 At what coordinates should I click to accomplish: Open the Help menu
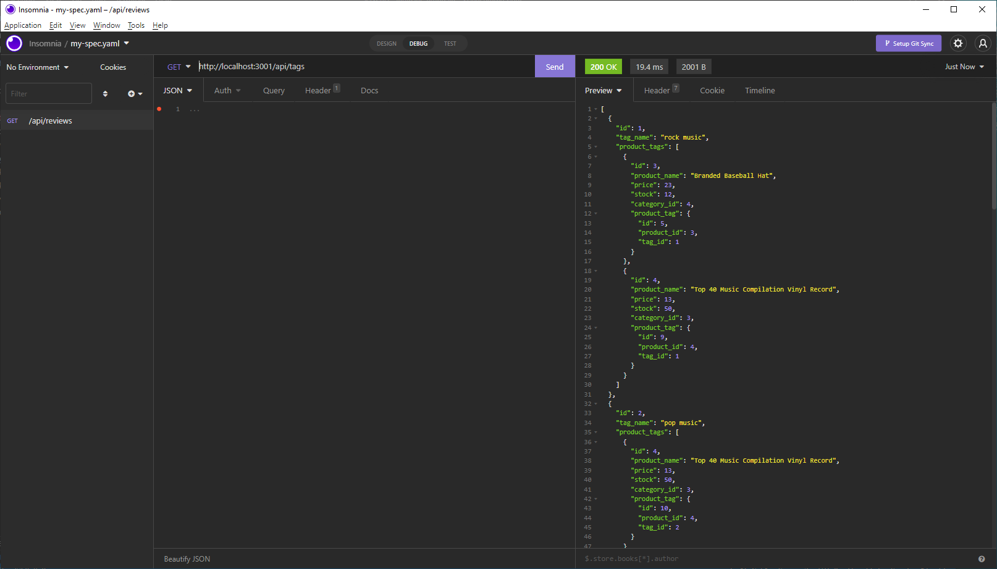click(x=160, y=25)
